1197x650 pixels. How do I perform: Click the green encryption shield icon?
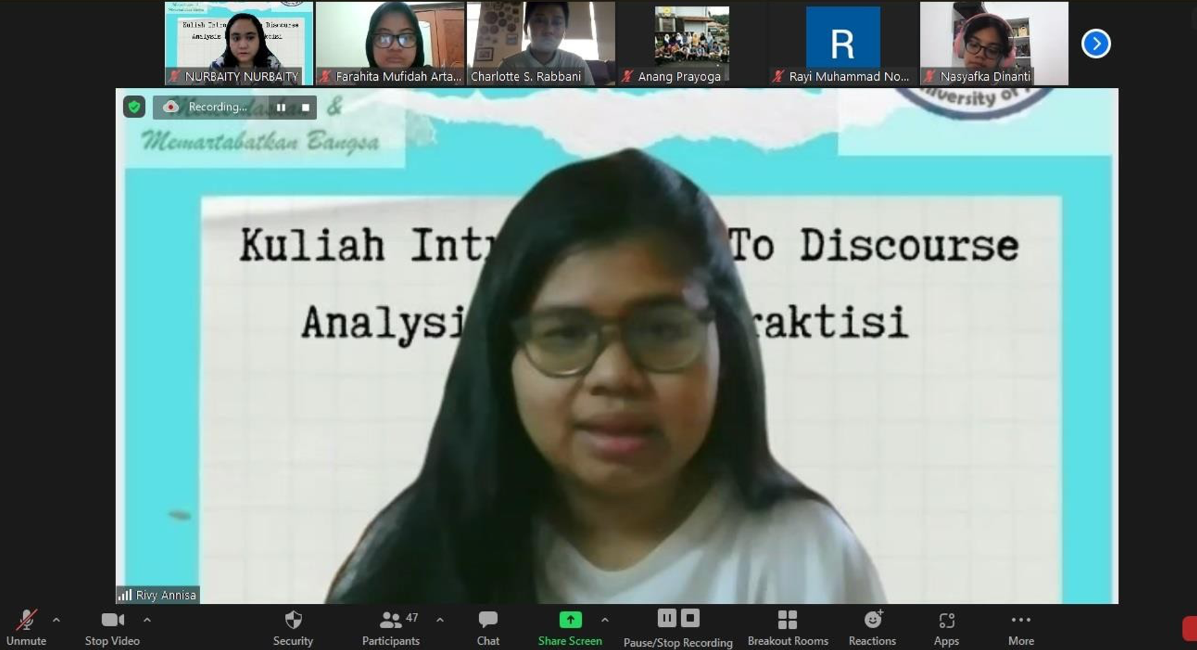click(x=134, y=106)
